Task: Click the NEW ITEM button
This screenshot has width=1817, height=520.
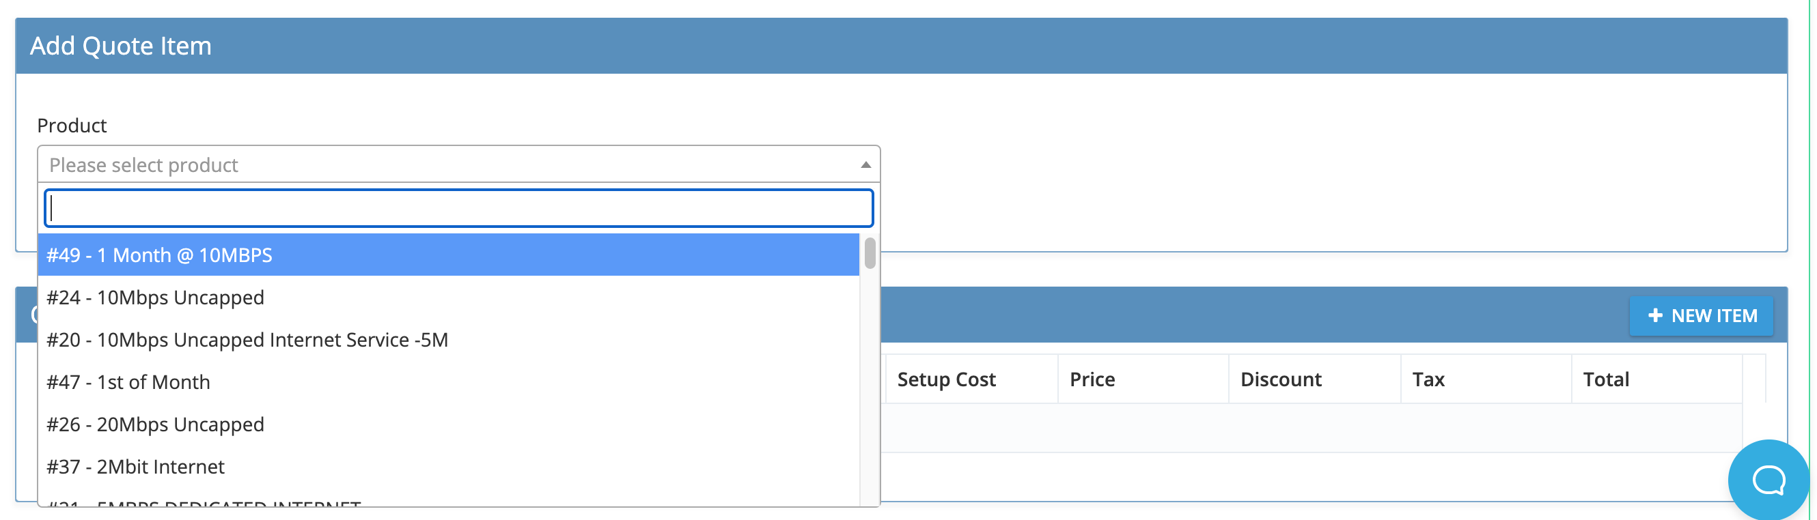Action: click(x=1701, y=316)
